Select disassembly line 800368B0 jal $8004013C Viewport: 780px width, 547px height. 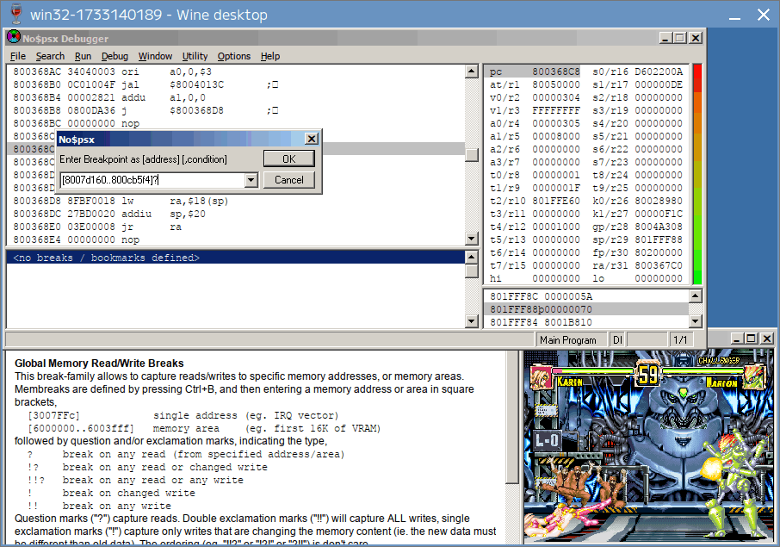click(x=236, y=84)
